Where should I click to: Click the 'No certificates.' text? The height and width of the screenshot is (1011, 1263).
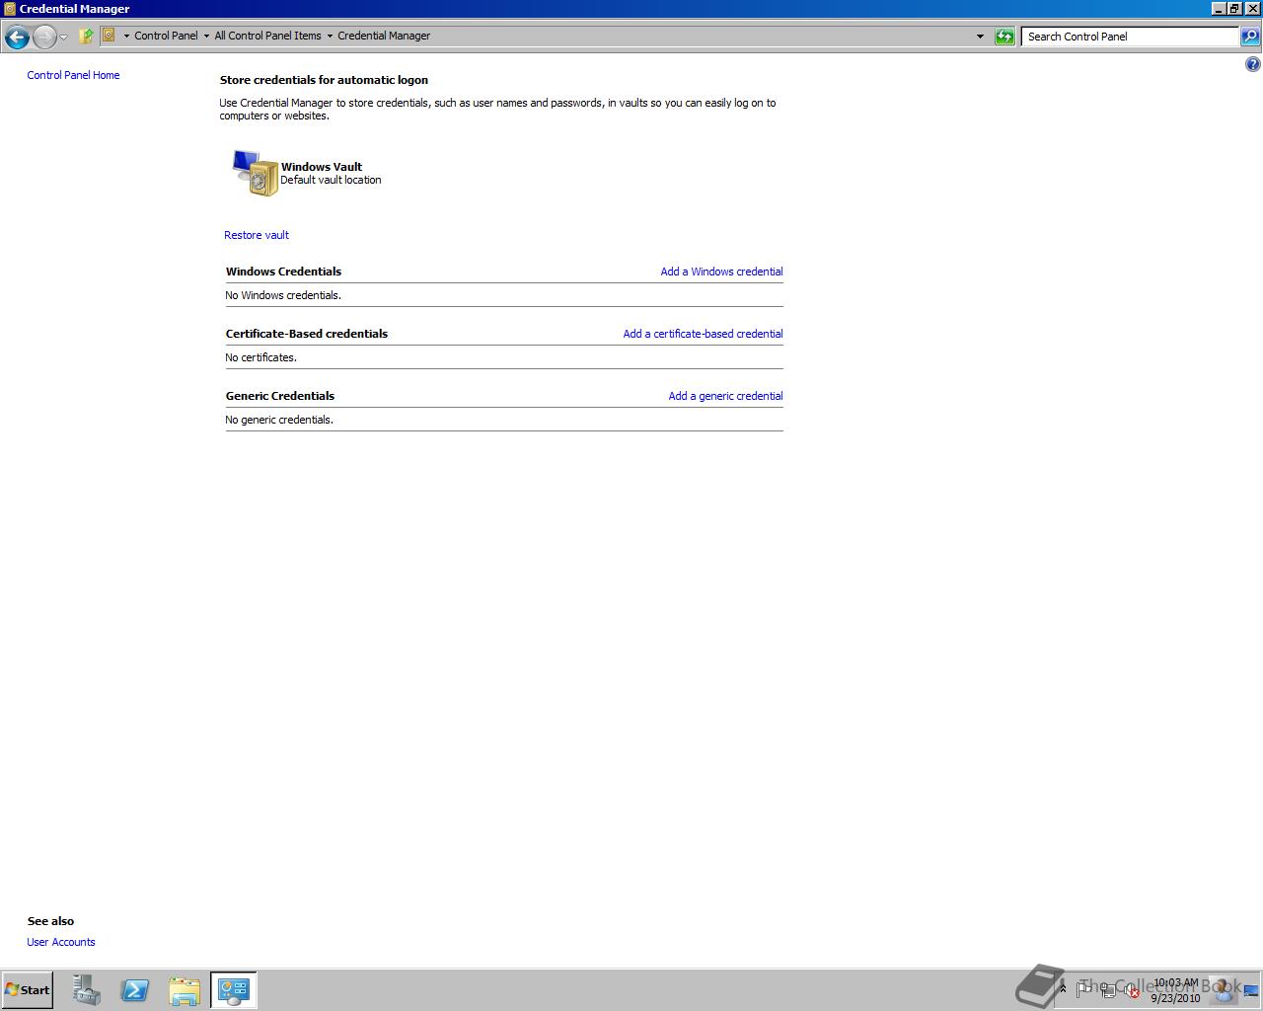[260, 357]
